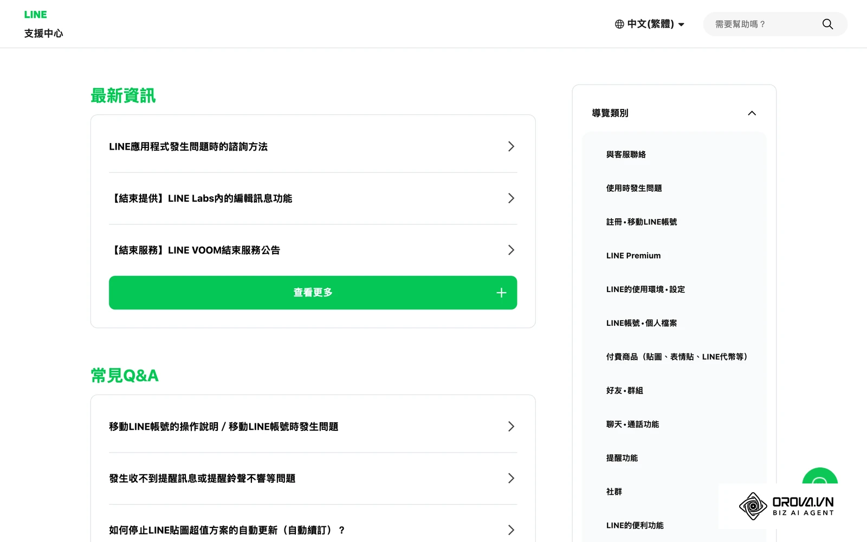Viewport: 867px width, 542px height.
Task: Select 使用時發生問題 category
Action: (x=634, y=188)
